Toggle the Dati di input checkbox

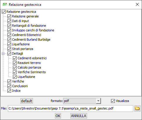pyautogui.click(x=9, y=21)
